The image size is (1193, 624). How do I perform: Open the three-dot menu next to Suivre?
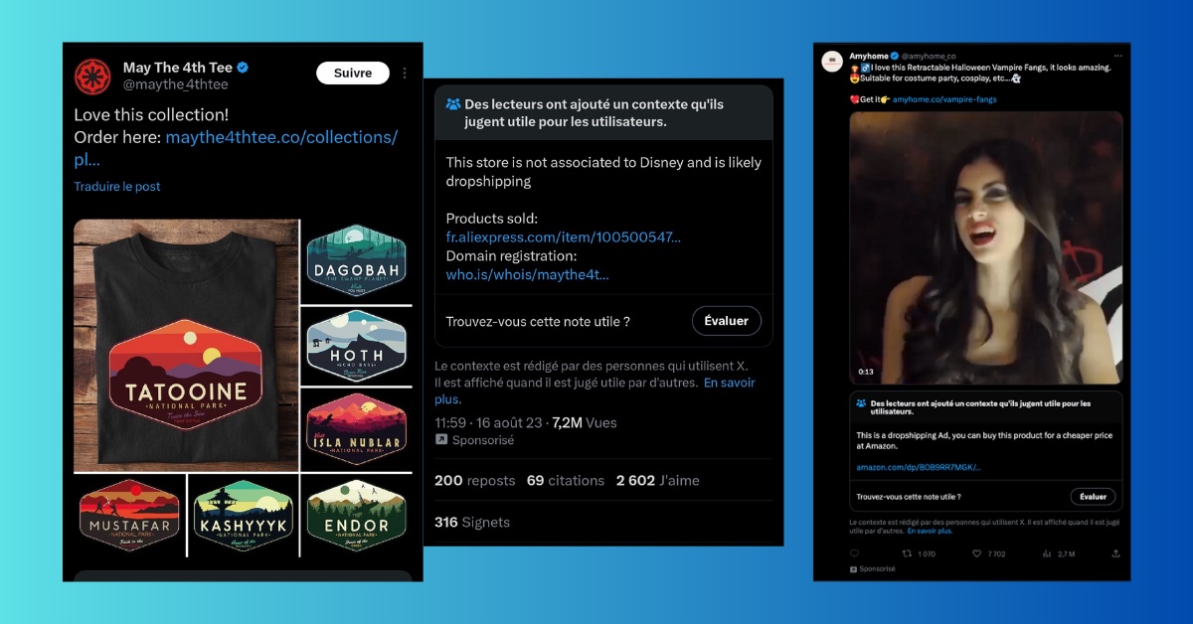tap(405, 74)
